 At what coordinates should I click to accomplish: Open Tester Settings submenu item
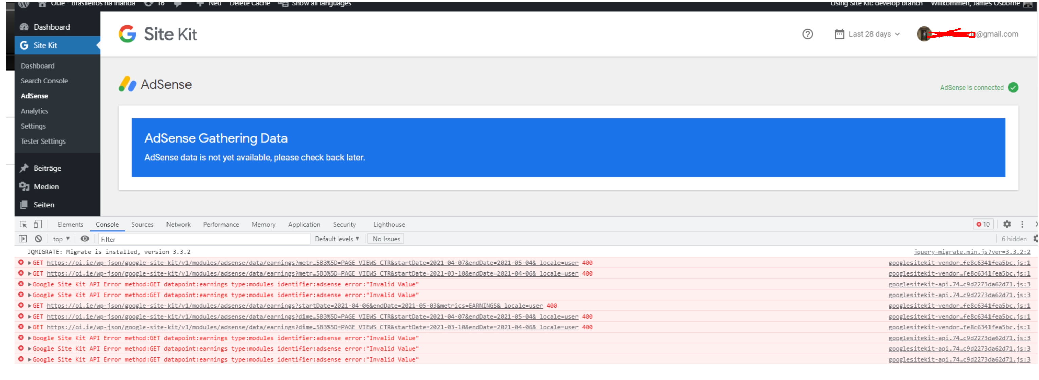(43, 141)
